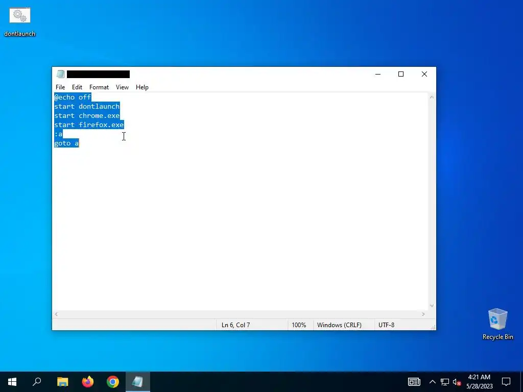Click the horizontal scrollbar left arrow
This screenshot has width=523, height=392.
[56, 314]
